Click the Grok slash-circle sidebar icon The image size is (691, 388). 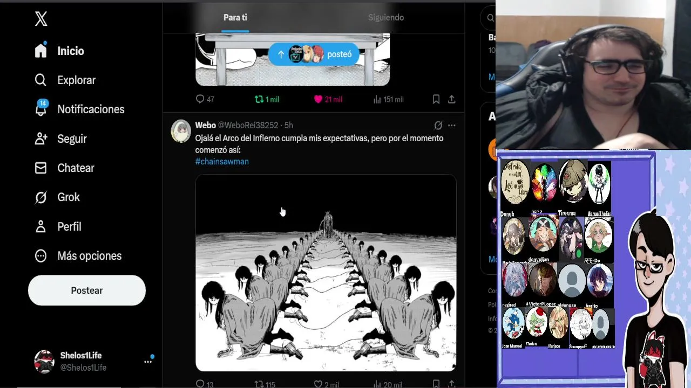tap(41, 197)
